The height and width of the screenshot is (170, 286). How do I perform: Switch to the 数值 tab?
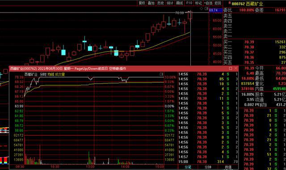click(x=228, y=167)
